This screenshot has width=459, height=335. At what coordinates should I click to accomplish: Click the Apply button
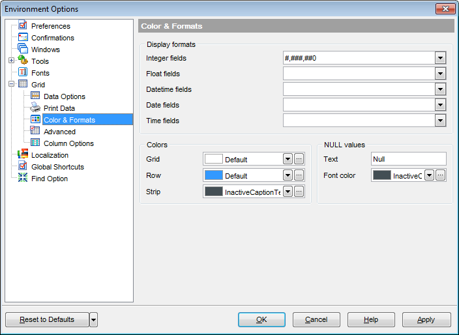click(426, 319)
